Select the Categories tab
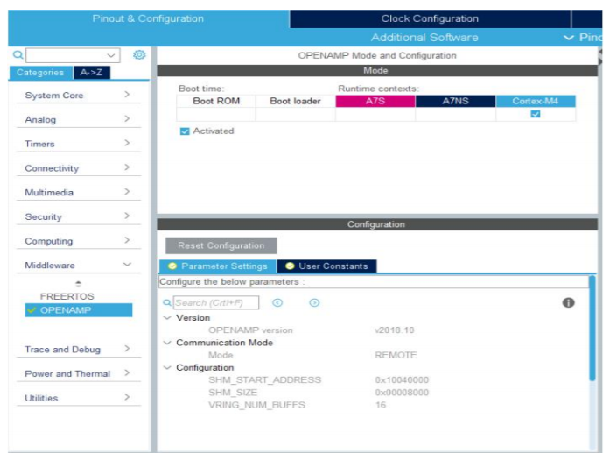Image resolution: width=610 pixels, height=461 pixels. click(40, 73)
